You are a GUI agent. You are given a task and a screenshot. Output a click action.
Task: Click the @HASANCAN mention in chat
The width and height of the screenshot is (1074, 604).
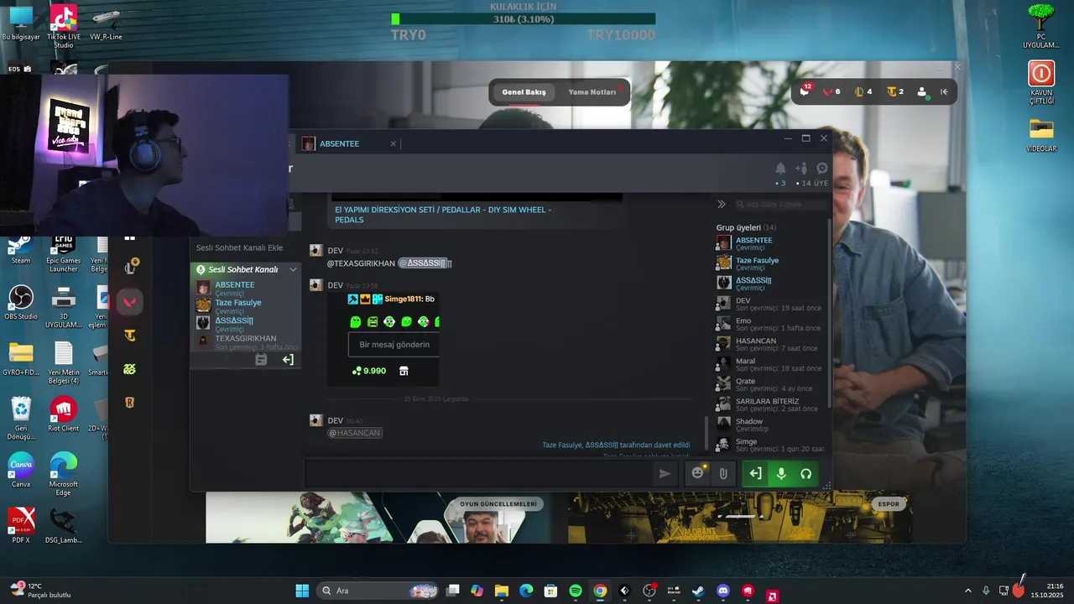[355, 433]
